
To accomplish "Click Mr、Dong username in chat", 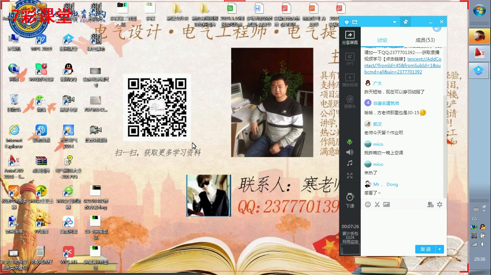I will [x=385, y=184].
